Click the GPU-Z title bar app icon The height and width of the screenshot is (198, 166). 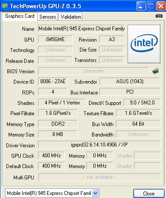point(5,6)
